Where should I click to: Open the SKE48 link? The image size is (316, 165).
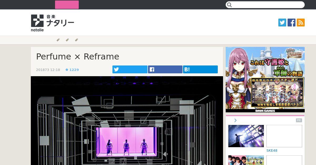(272, 151)
